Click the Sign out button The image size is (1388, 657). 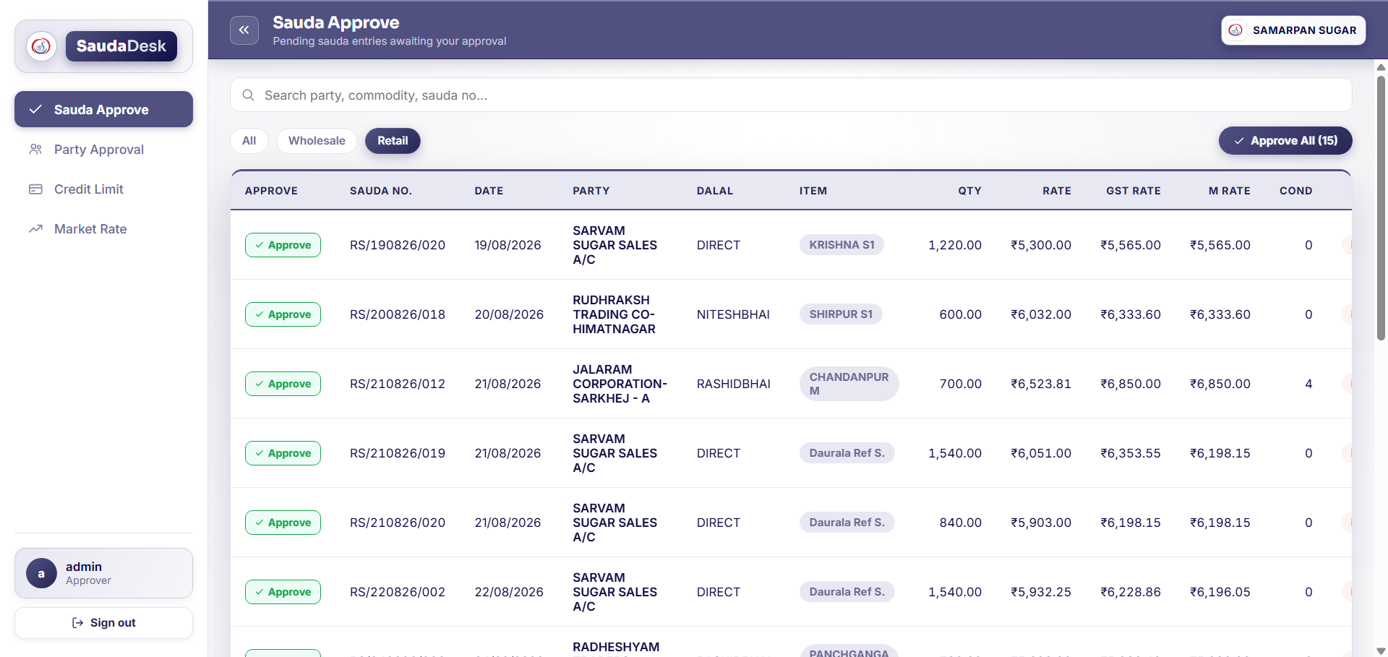click(103, 623)
